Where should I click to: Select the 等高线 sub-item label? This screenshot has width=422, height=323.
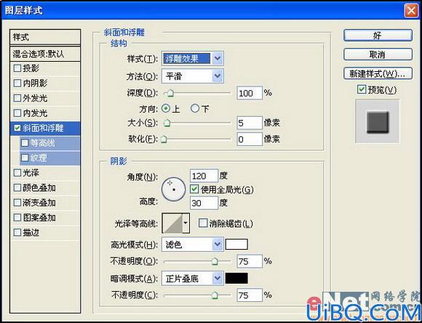tap(42, 143)
